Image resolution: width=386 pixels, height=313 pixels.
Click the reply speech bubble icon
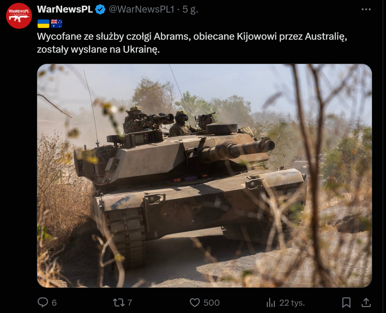43,302
